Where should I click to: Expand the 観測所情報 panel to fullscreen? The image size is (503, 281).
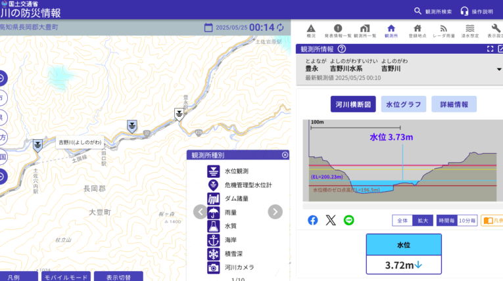(x=490, y=49)
